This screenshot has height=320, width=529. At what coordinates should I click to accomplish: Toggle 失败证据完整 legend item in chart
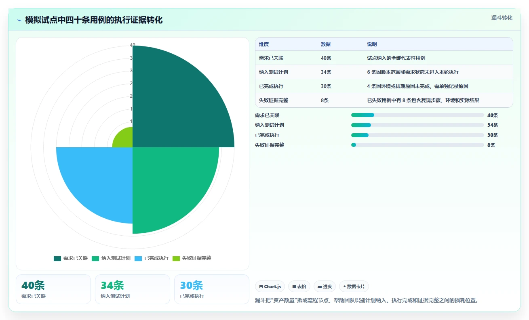(192, 258)
